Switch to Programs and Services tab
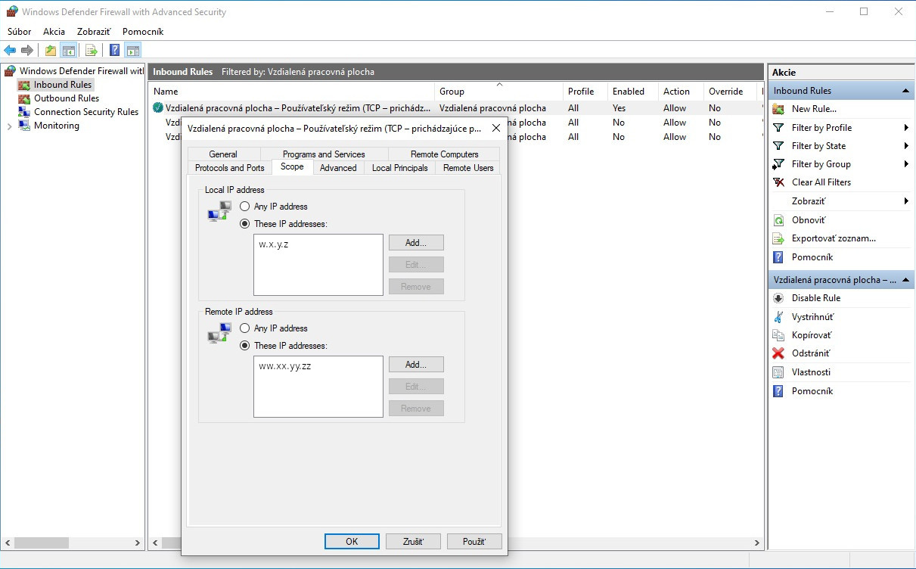This screenshot has width=916, height=569. point(324,154)
